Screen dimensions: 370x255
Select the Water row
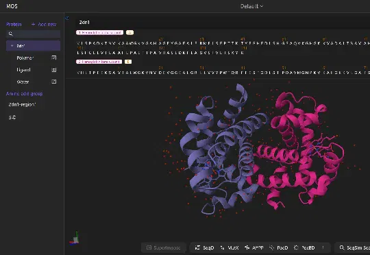coord(33,82)
